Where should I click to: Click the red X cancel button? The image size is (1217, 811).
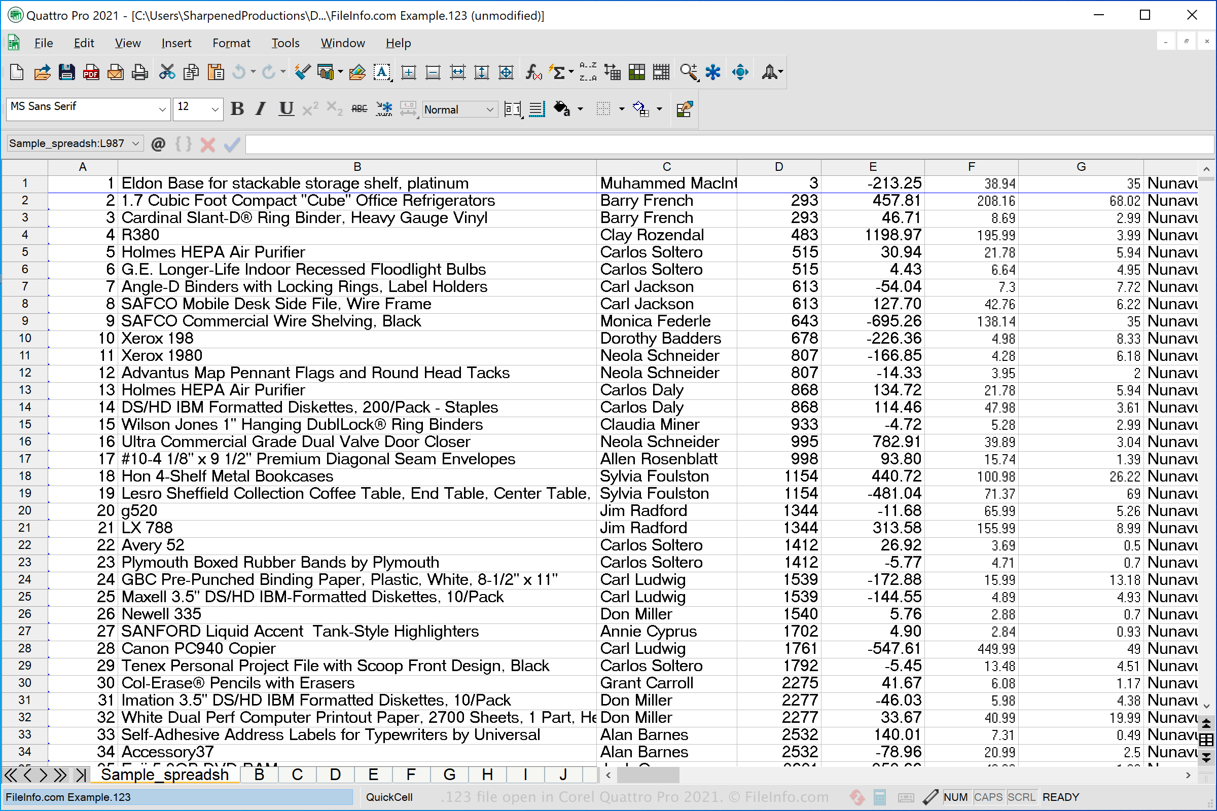207,145
